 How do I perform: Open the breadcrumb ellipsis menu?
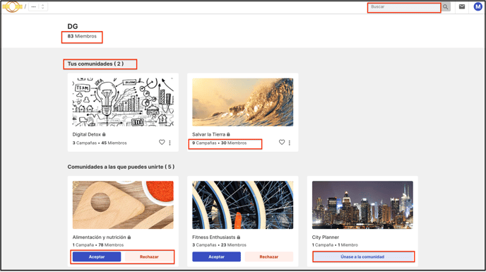click(33, 6)
